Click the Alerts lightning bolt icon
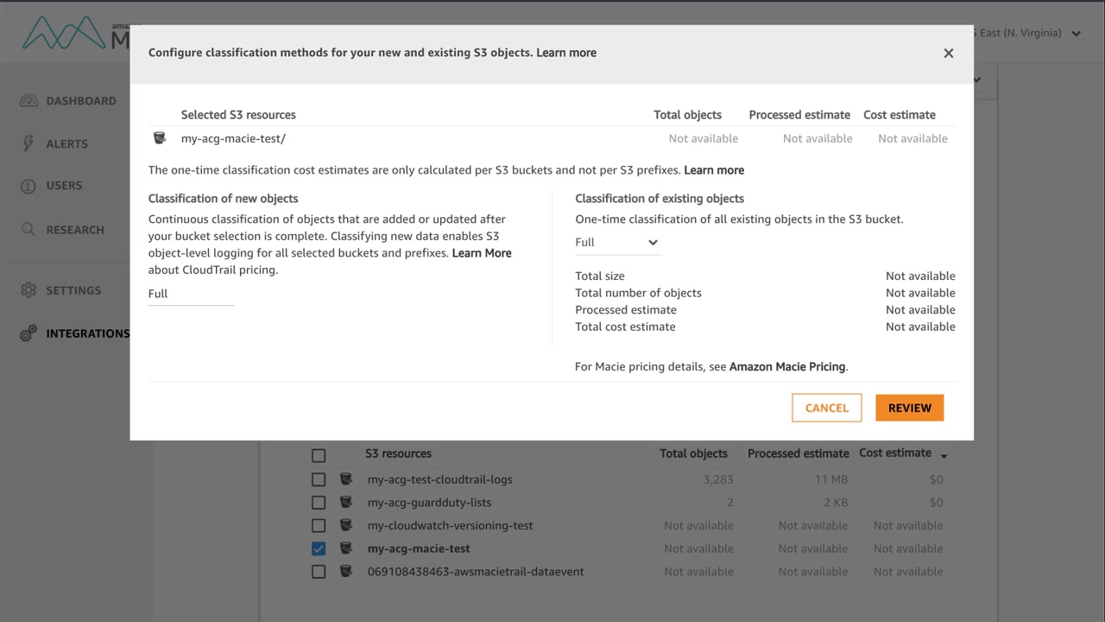Screen dimensions: 1105x622 pyautogui.click(x=29, y=143)
